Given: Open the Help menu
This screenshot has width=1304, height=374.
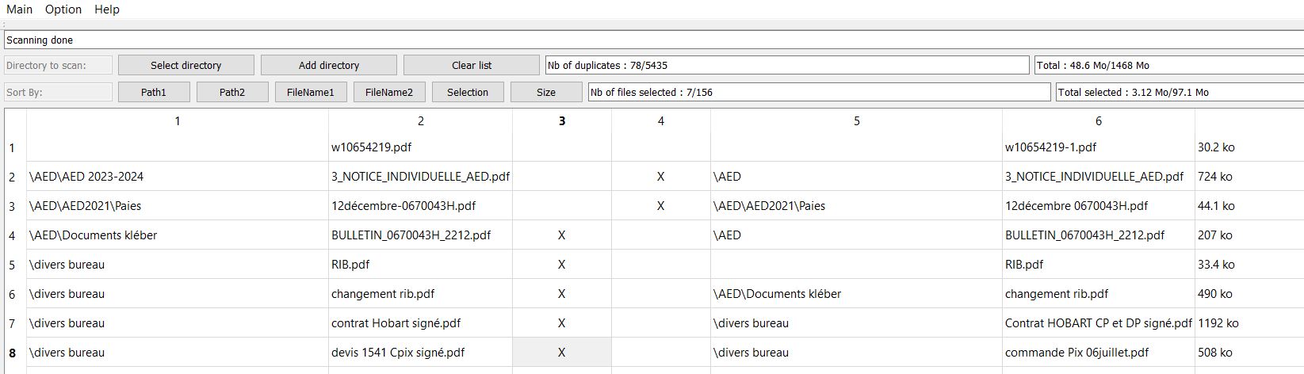Looking at the screenshot, I should coord(107,10).
